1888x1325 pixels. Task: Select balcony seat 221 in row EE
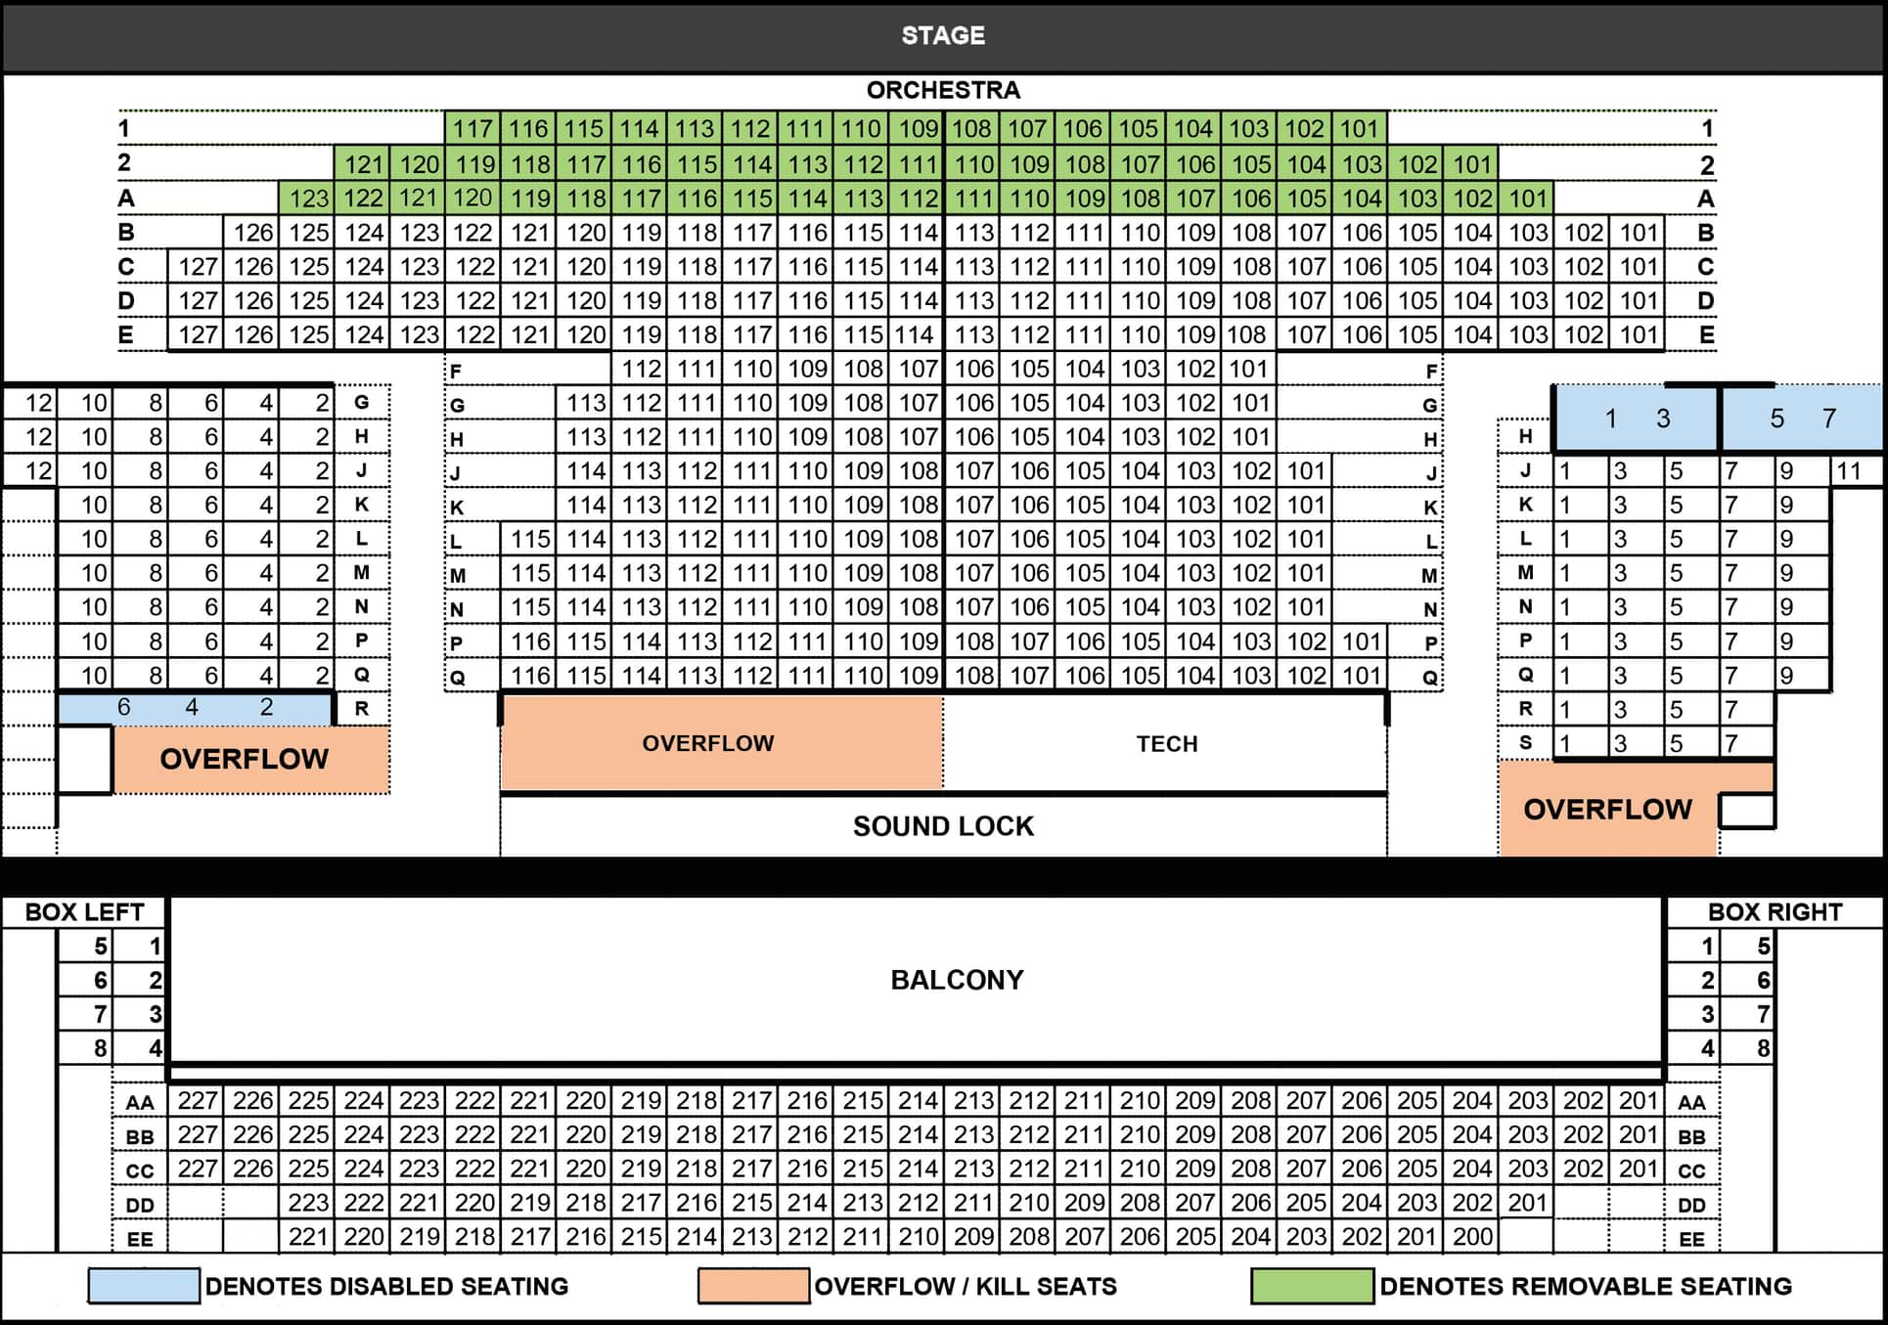click(308, 1237)
